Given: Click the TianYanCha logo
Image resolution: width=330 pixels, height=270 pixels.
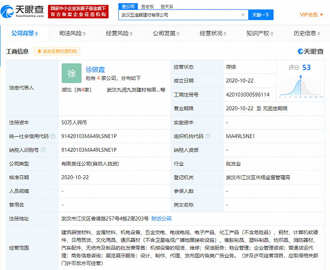Looking at the screenshot, I should (22, 12).
